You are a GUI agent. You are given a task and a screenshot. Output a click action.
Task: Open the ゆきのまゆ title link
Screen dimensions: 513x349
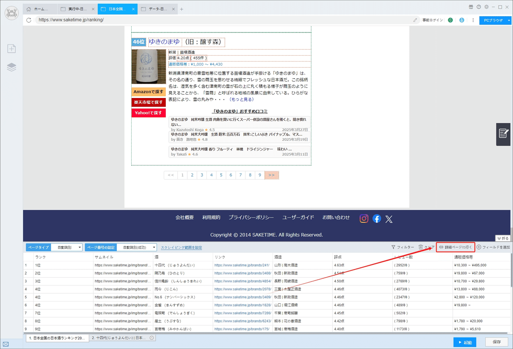tap(164, 42)
